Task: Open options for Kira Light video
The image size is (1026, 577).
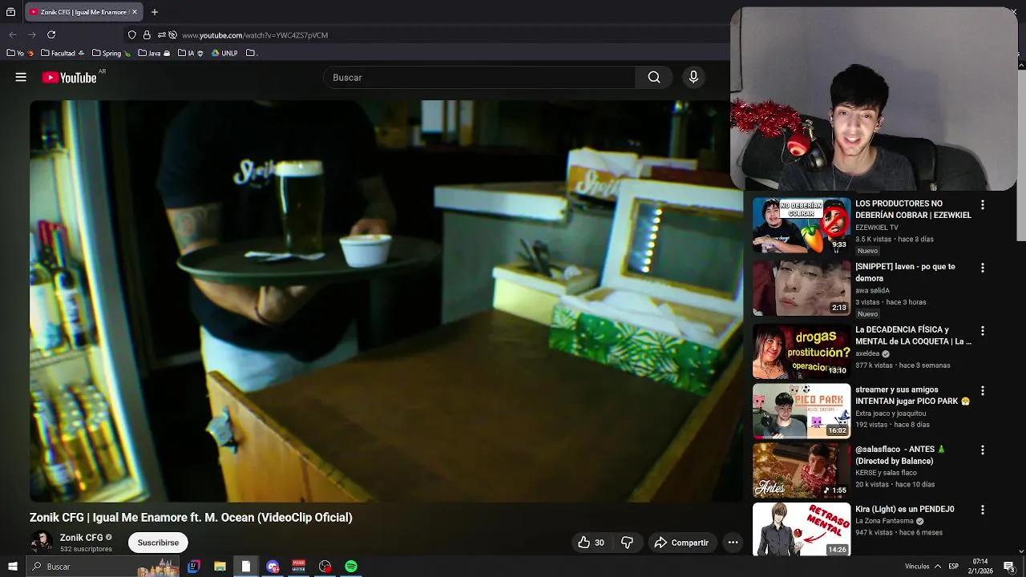Action: [982, 510]
